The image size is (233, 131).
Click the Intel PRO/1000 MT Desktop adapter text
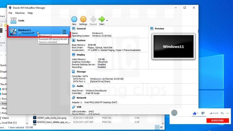tap(101, 102)
